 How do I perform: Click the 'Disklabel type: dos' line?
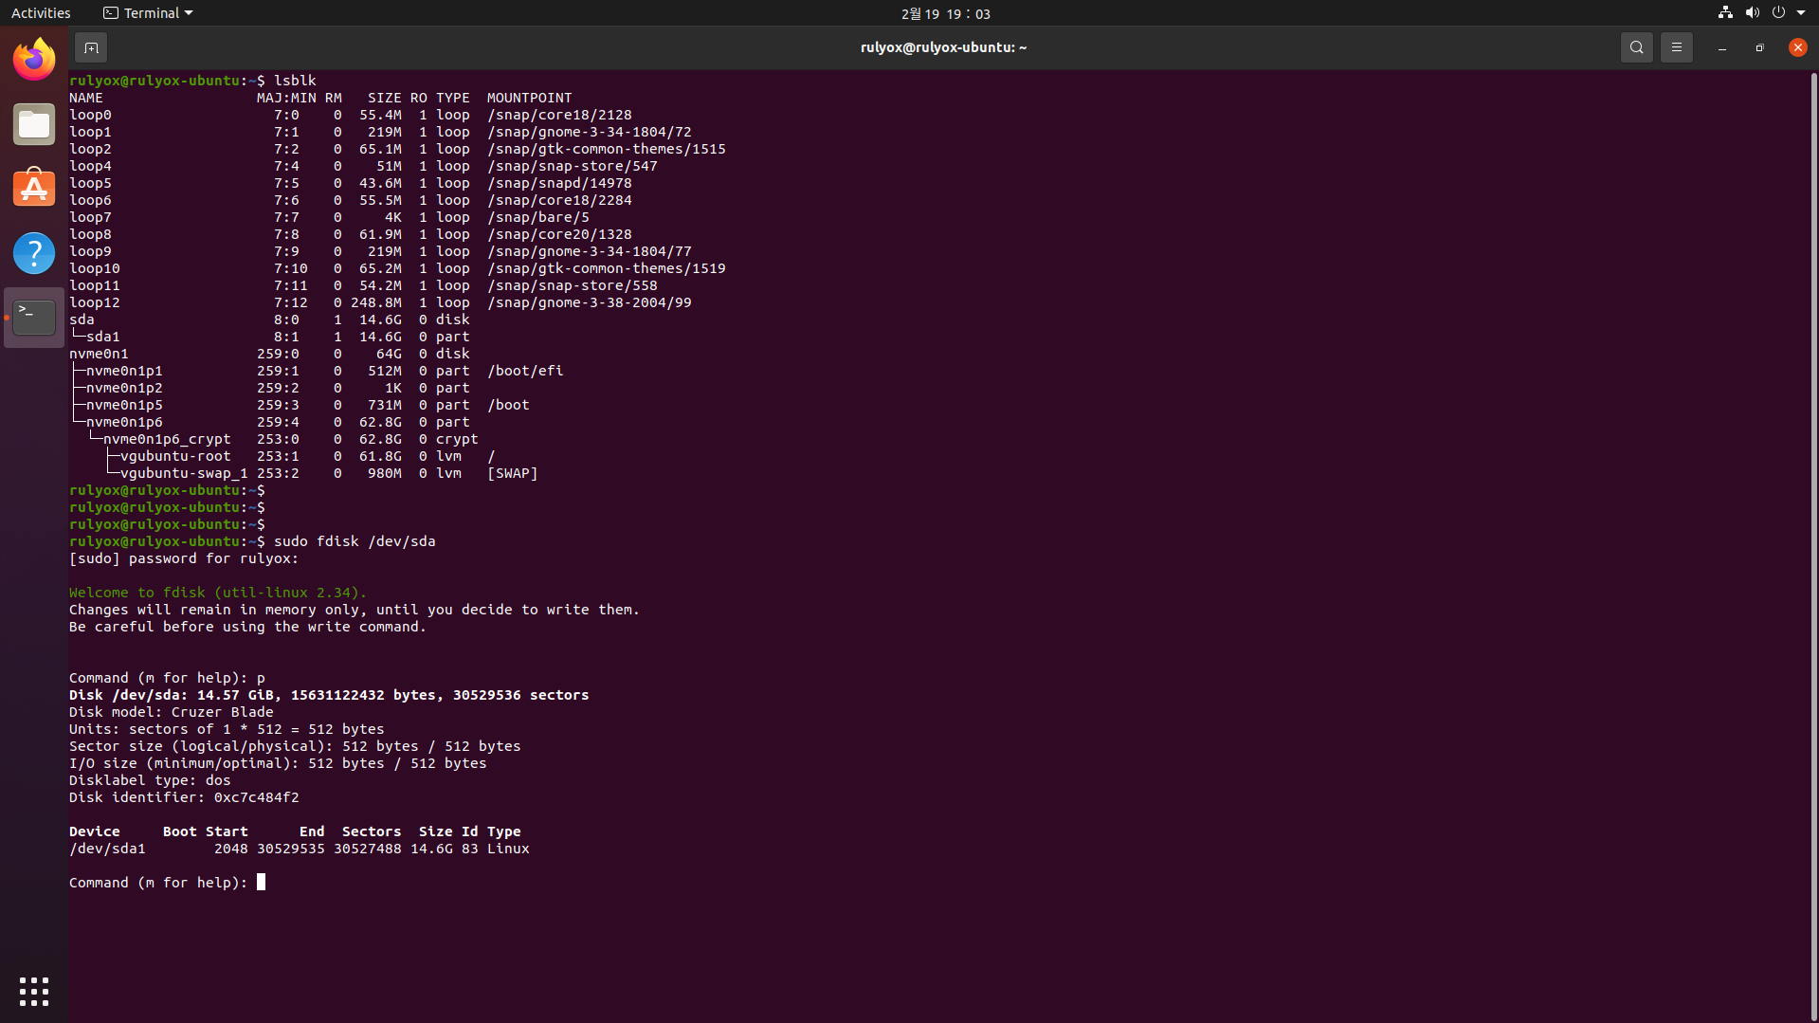pyautogui.click(x=150, y=780)
